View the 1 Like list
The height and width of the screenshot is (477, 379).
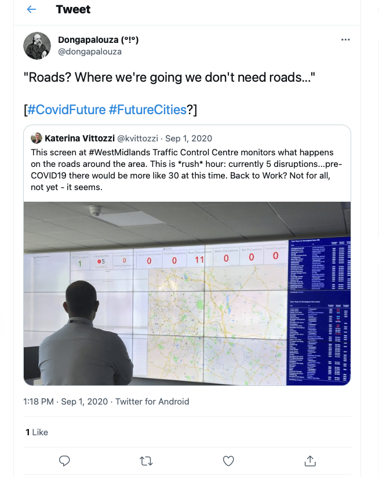pyautogui.click(x=37, y=432)
